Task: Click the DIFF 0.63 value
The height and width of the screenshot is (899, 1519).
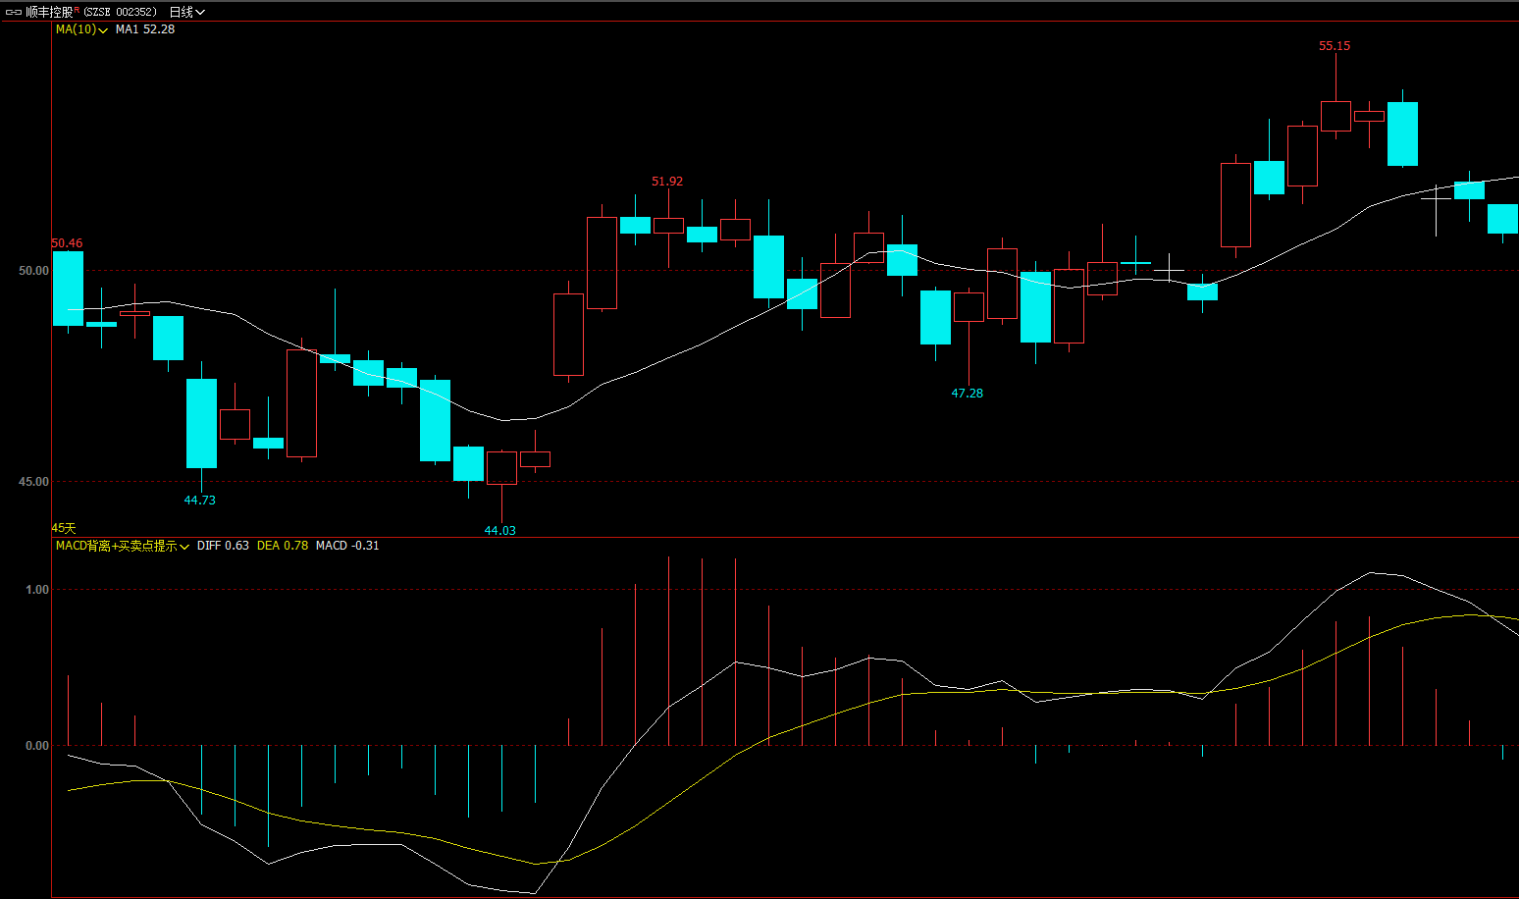Action: pyautogui.click(x=223, y=546)
